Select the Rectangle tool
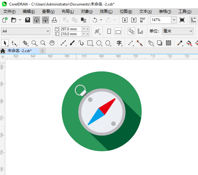The image size is (198, 175). click(90, 43)
